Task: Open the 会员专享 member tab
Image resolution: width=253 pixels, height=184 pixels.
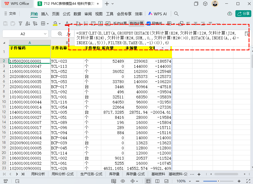Action: point(124,14)
